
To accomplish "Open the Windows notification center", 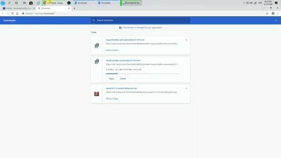I will click(x=276, y=3).
